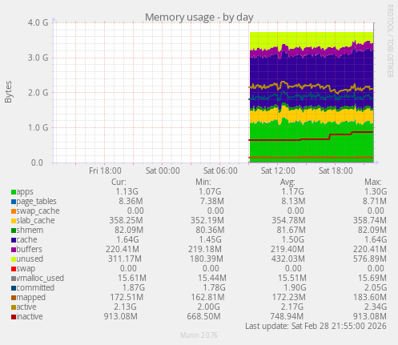Select the 'swap_cache' legend label
The image size is (398, 345).
[38, 211]
